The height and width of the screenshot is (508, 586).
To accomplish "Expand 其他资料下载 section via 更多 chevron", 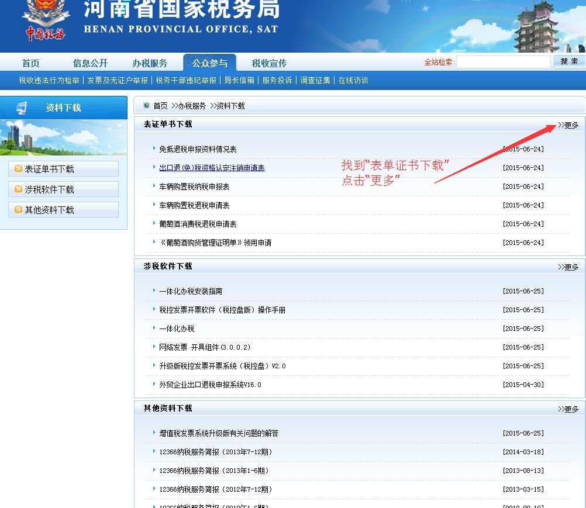I will click(567, 409).
